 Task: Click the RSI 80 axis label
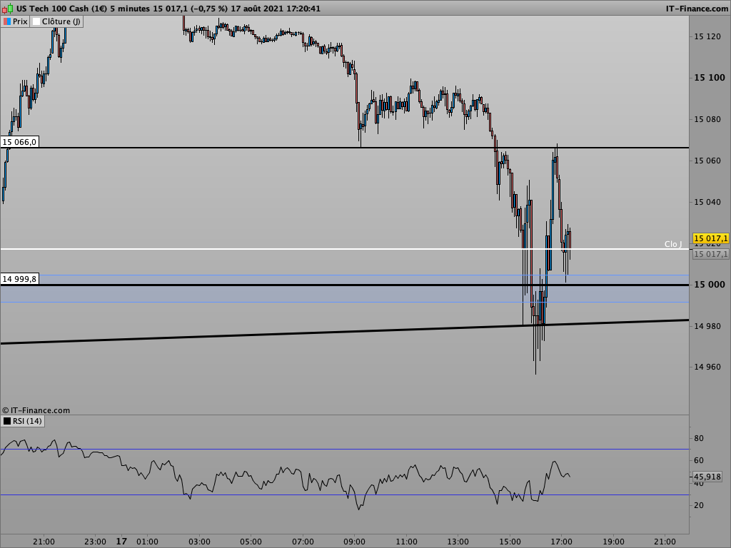click(x=699, y=439)
